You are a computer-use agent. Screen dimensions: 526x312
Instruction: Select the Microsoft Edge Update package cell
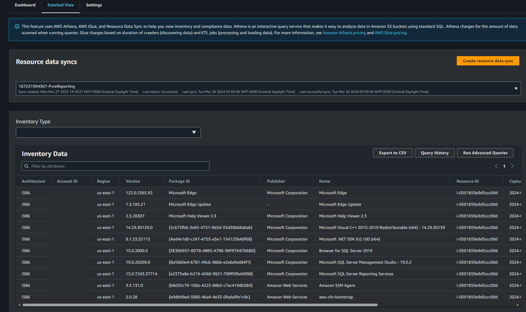pyautogui.click(x=190, y=204)
